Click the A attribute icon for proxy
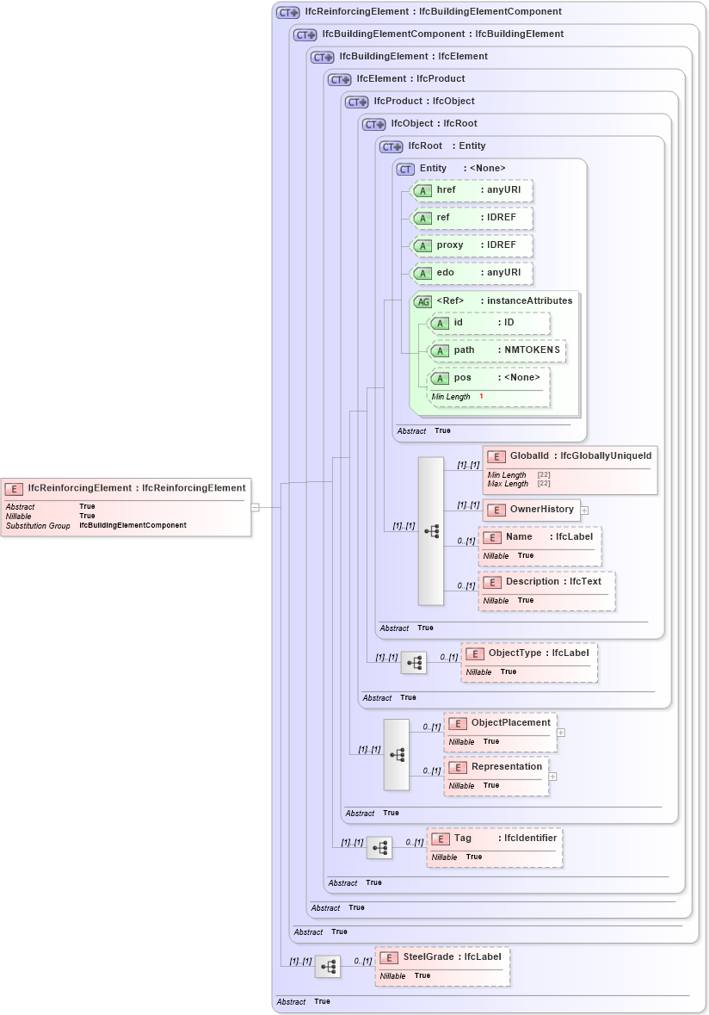This screenshot has height=1015, width=709. [422, 245]
